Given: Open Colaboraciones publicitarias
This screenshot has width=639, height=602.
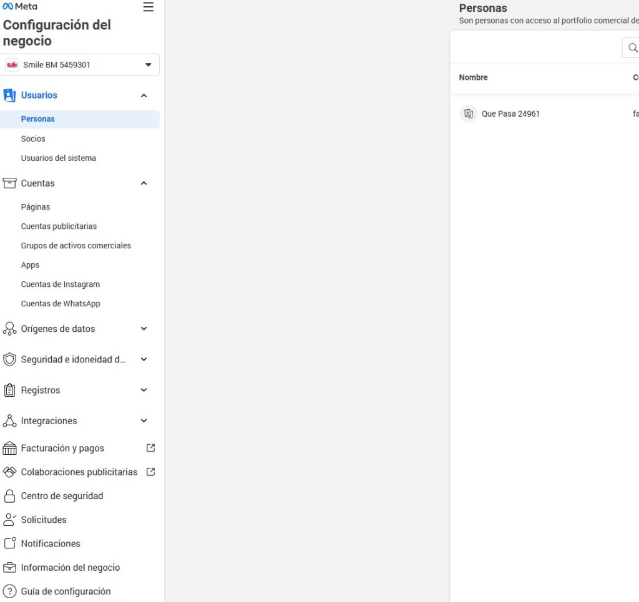Looking at the screenshot, I should 78,472.
